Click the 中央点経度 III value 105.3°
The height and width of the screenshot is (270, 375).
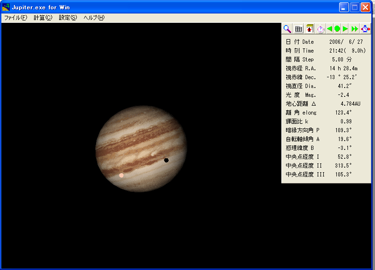(x=343, y=175)
